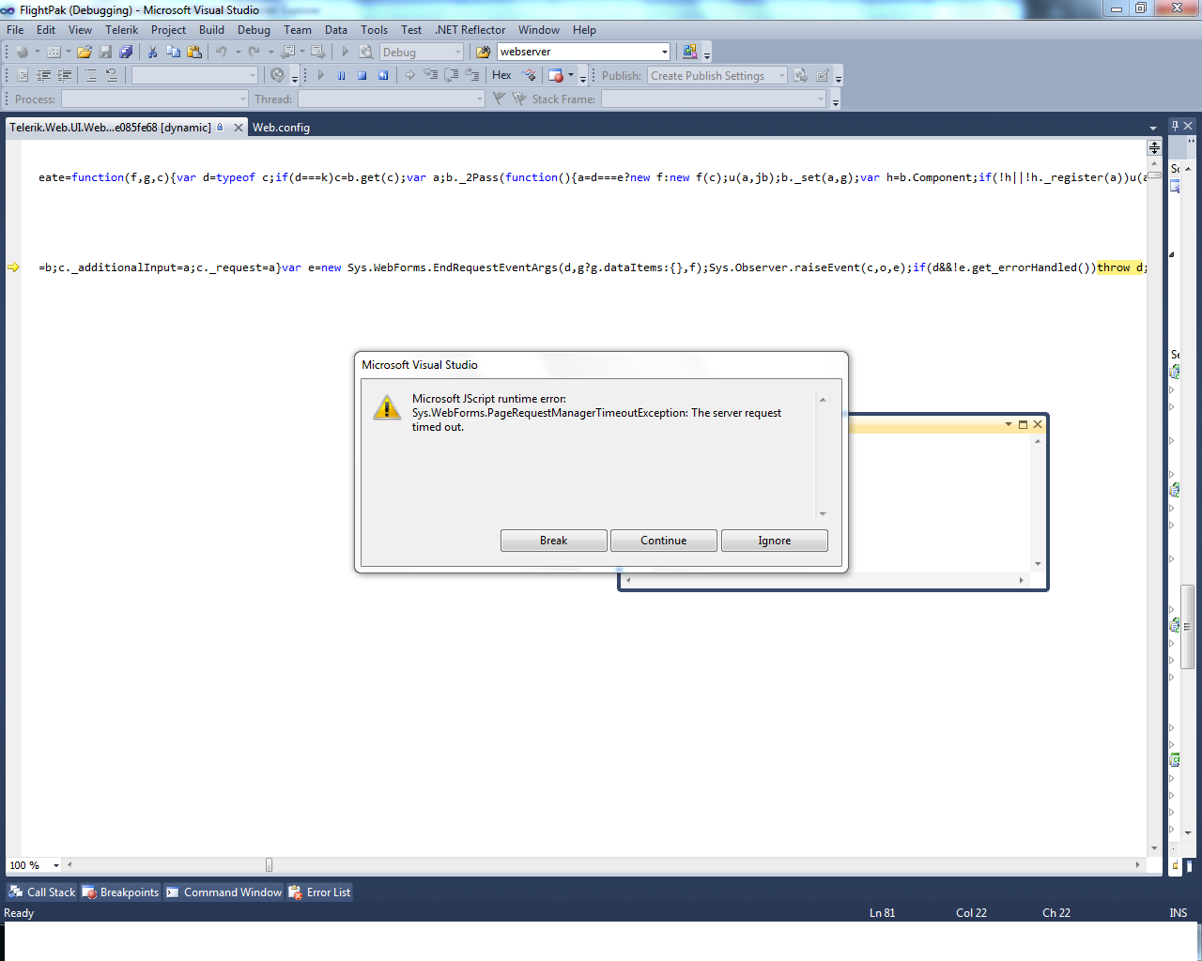
Task: Click the right panel vertical scrollbar thumb
Action: click(x=1187, y=626)
